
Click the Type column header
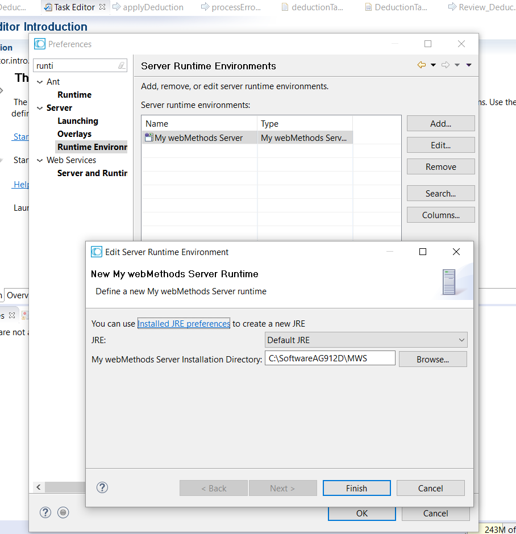point(305,123)
